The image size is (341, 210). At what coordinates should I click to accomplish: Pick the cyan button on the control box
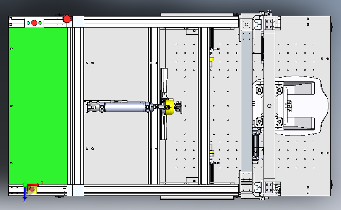[28, 23]
